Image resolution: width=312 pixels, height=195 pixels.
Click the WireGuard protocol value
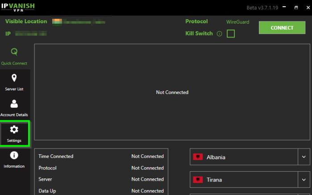(x=237, y=22)
